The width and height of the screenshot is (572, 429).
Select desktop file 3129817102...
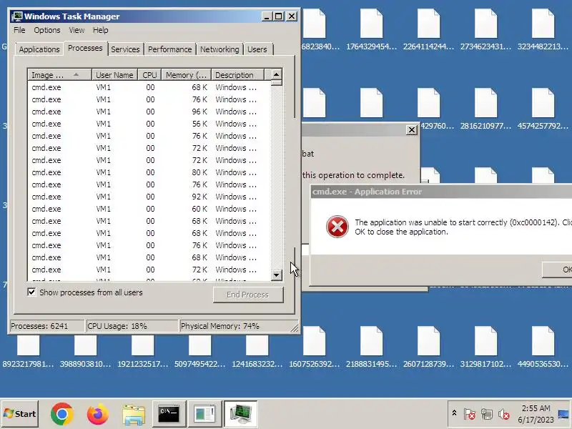point(485,347)
